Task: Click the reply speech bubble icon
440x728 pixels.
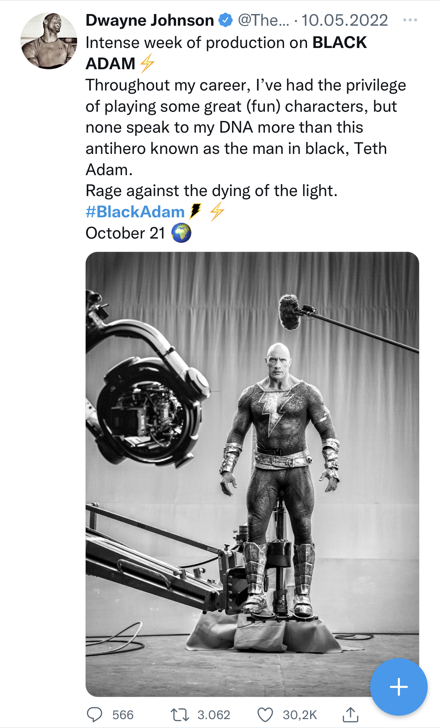Action: pos(95,715)
